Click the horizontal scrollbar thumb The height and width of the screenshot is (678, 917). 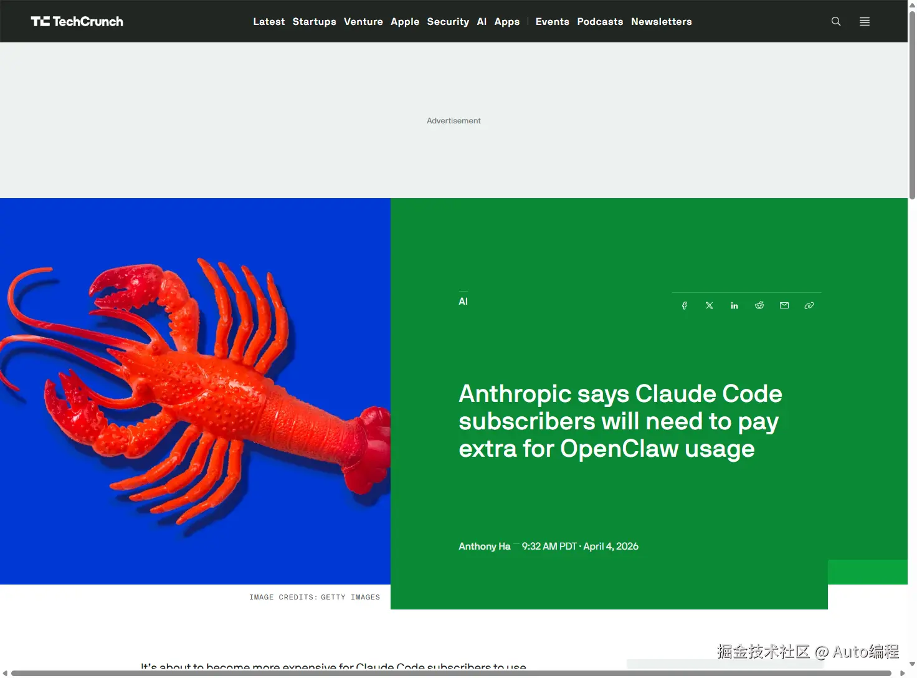[451, 673]
